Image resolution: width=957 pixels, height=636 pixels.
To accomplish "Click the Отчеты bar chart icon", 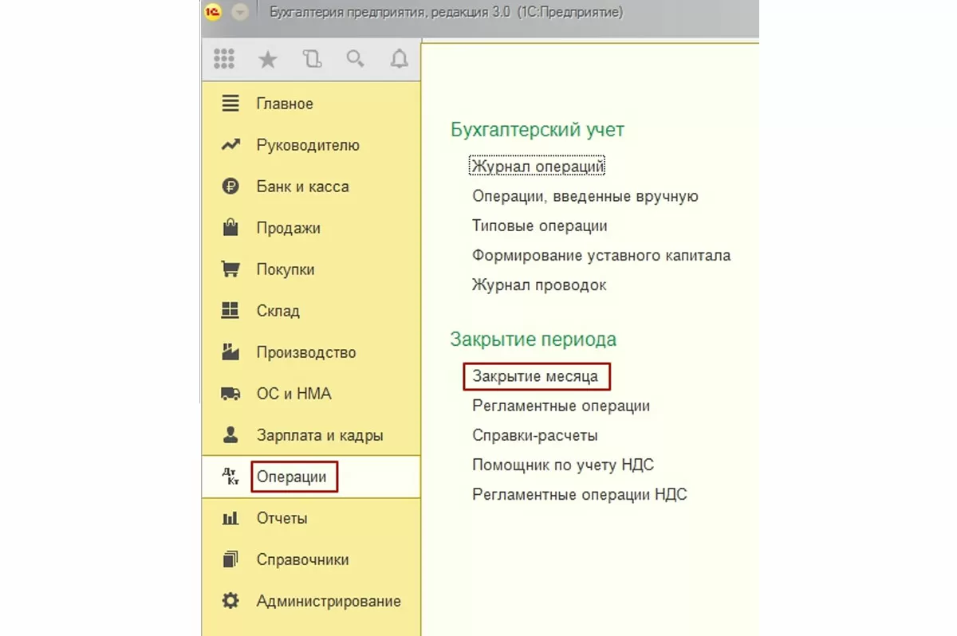I will pyautogui.click(x=230, y=518).
